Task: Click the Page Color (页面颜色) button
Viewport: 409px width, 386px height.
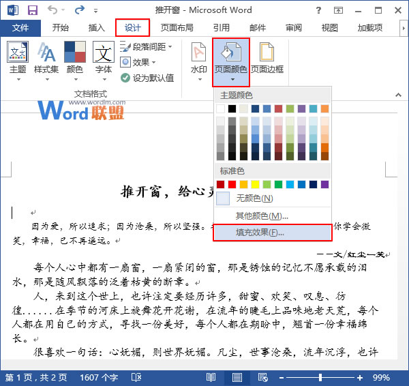Action: point(231,62)
